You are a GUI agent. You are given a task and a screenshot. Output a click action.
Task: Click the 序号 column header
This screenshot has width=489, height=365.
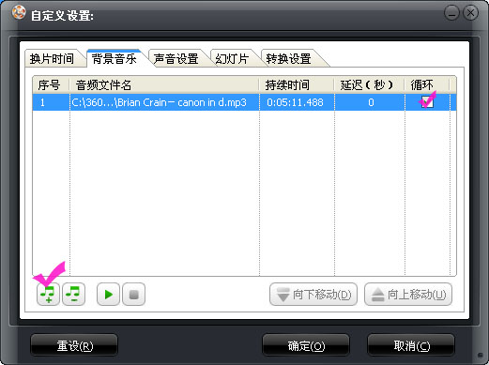[51, 84]
